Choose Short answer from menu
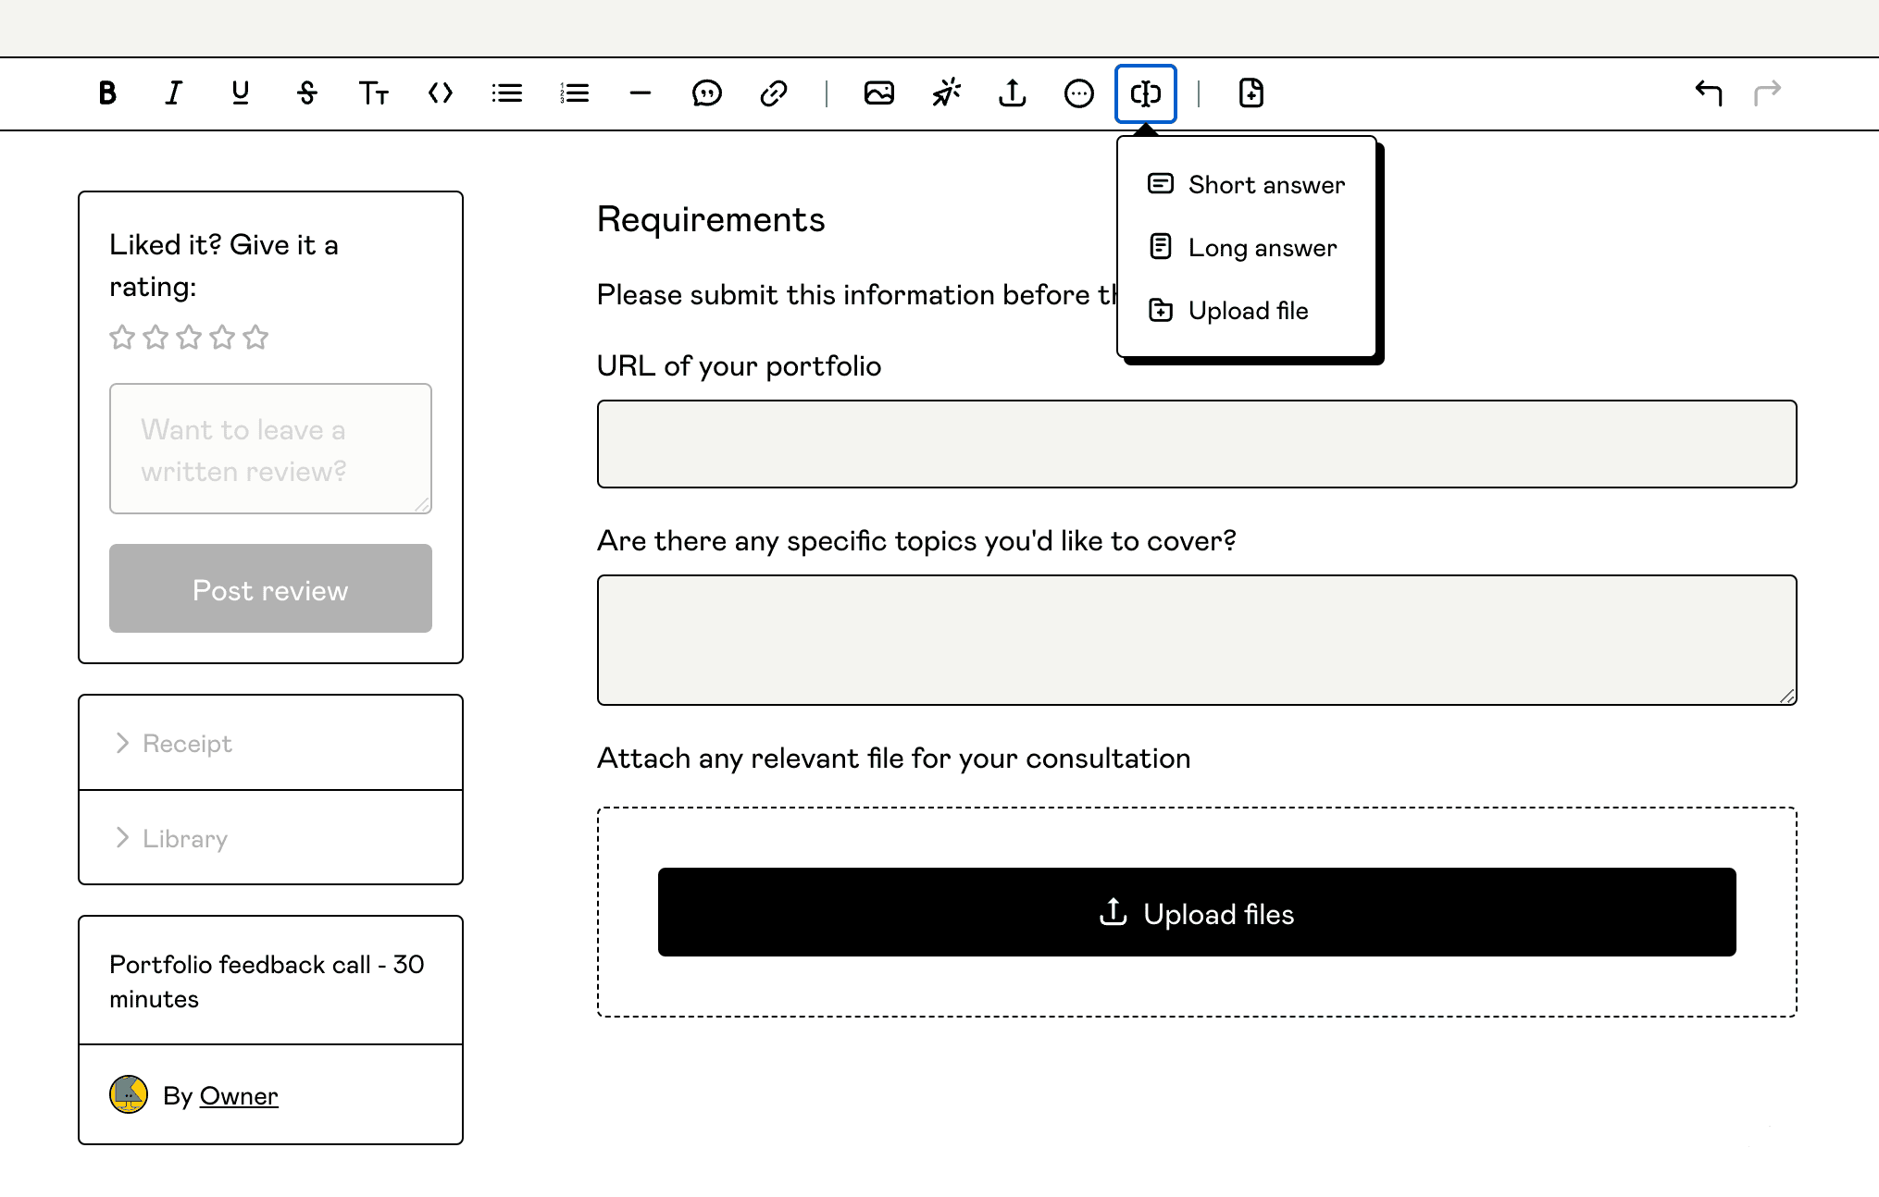The image size is (1879, 1197). click(1265, 185)
